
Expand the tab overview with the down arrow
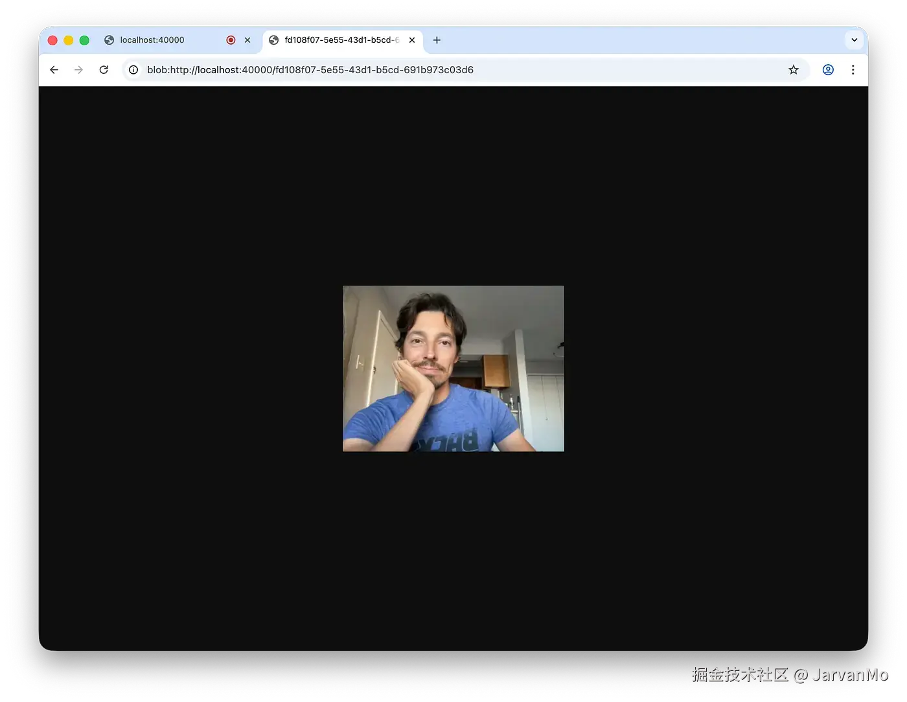(854, 40)
